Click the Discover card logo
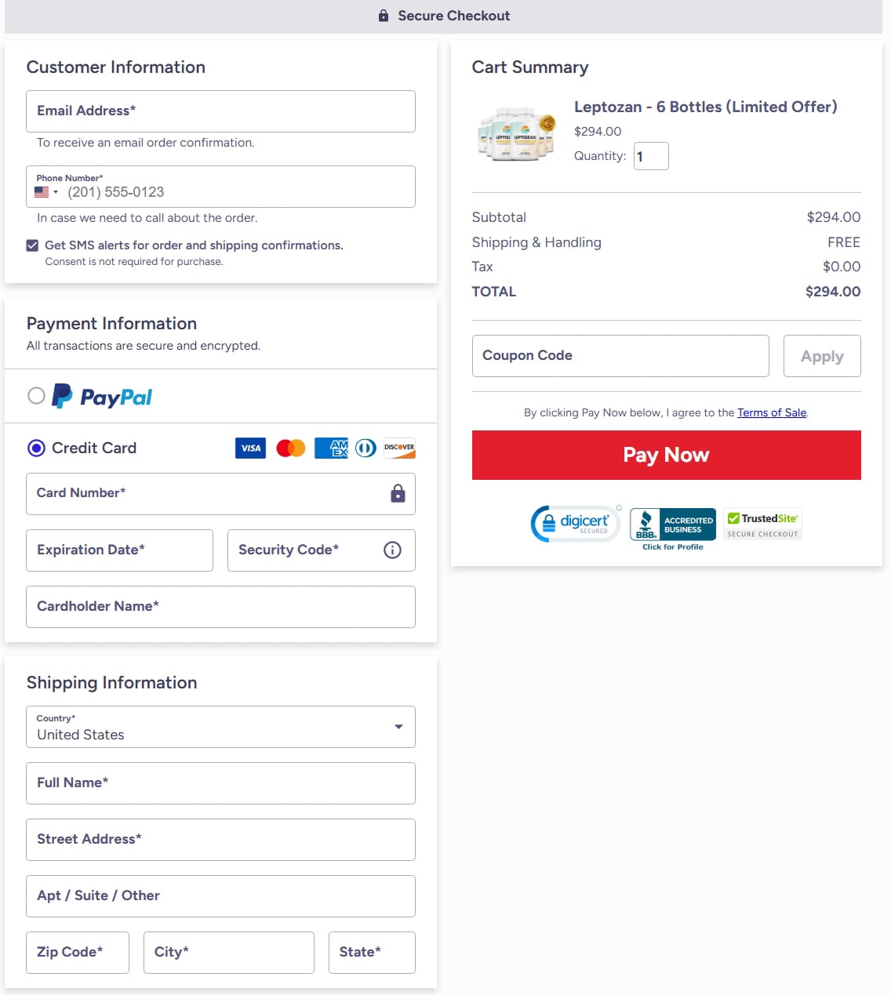Image resolution: width=891 pixels, height=995 pixels. point(399,448)
